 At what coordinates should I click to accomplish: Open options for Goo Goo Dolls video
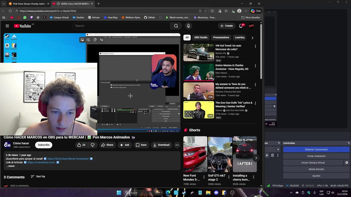(x=255, y=103)
